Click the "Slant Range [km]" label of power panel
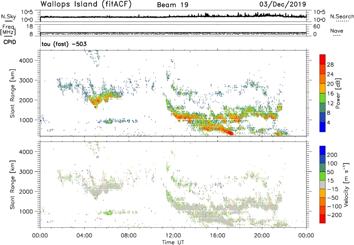This screenshot has width=354, height=245. click(x=12, y=93)
